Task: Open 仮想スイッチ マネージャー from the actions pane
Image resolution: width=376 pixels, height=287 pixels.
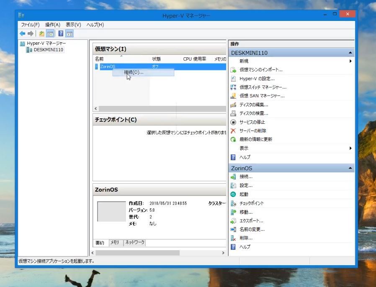Action: [x=263, y=87]
